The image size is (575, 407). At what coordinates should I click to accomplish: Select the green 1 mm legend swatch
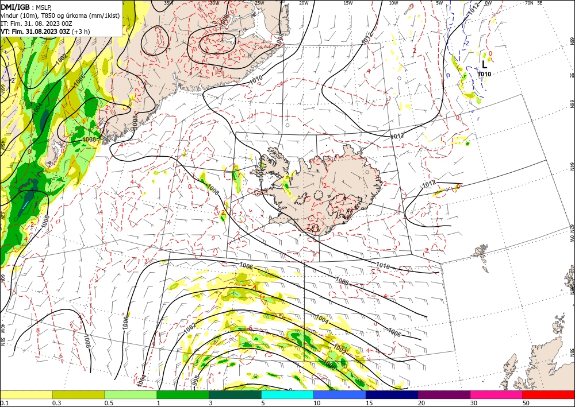pyautogui.click(x=183, y=394)
